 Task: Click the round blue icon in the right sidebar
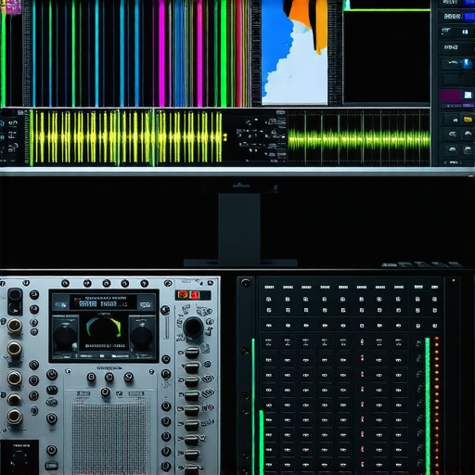(x=466, y=64)
